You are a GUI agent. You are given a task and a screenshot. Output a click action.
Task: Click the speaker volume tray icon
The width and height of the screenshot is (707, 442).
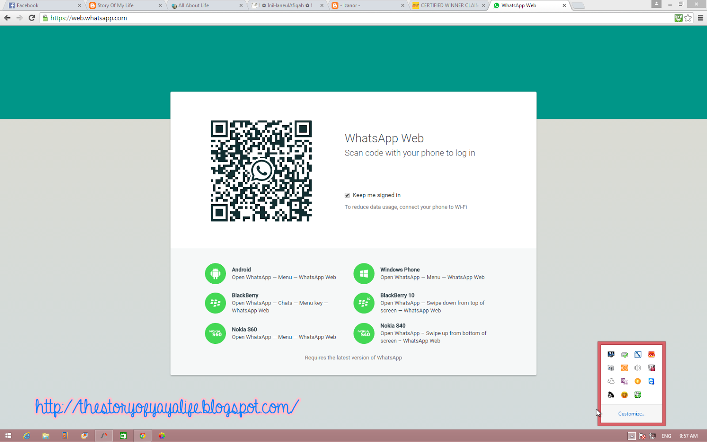(638, 368)
